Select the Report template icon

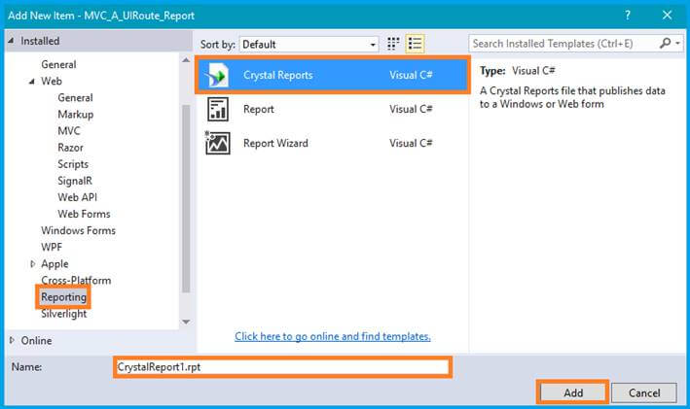tap(218, 110)
